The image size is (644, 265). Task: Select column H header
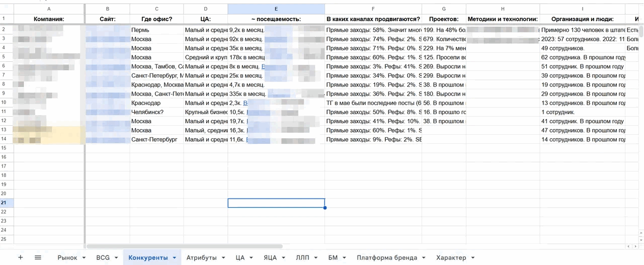[x=503, y=9]
